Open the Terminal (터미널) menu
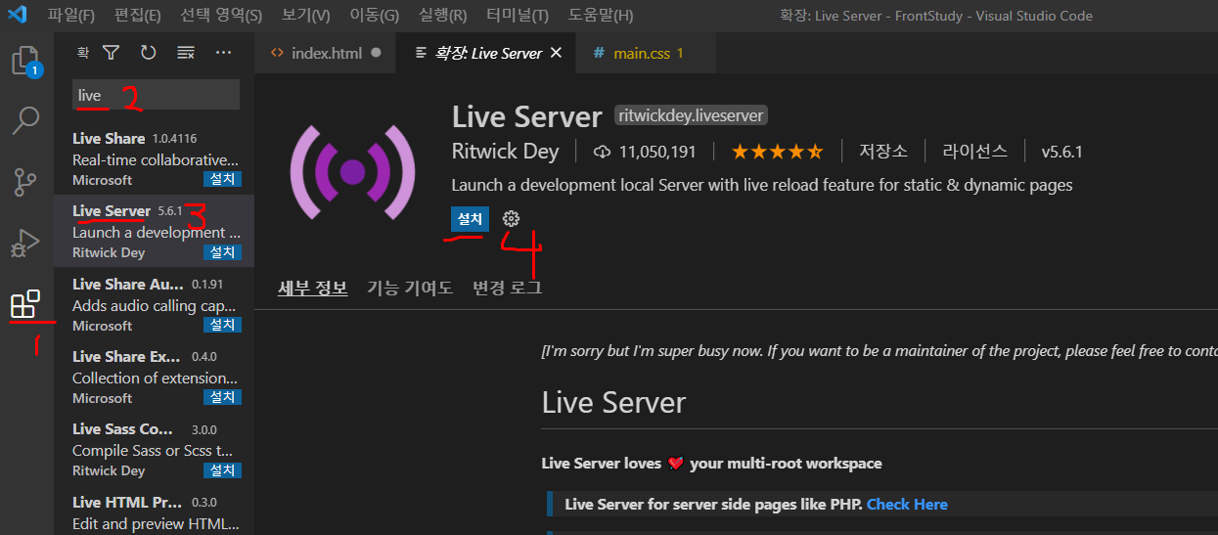 (518, 16)
